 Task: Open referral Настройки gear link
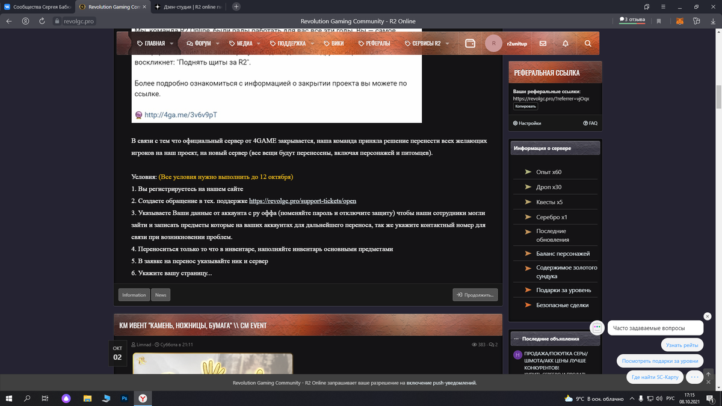click(527, 123)
